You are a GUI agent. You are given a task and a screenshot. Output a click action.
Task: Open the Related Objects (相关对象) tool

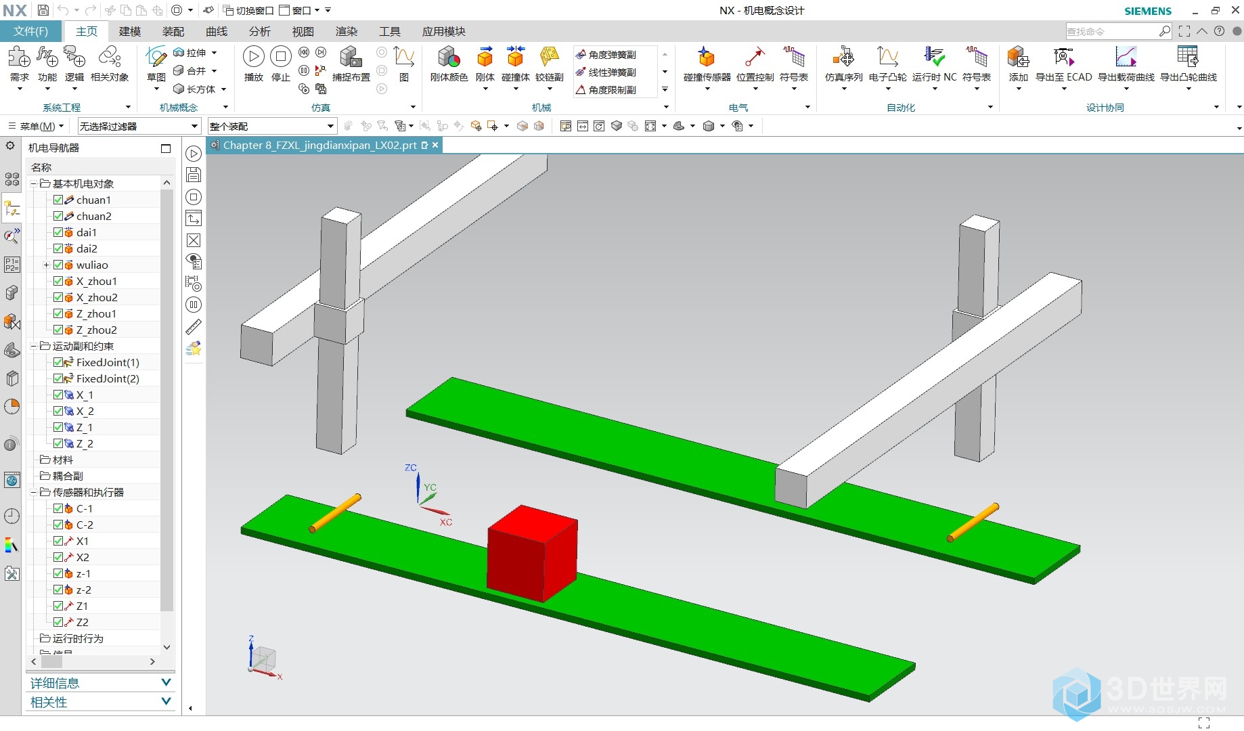[x=110, y=64]
